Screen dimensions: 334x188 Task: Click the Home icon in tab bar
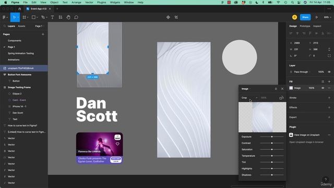[x=20, y=9]
